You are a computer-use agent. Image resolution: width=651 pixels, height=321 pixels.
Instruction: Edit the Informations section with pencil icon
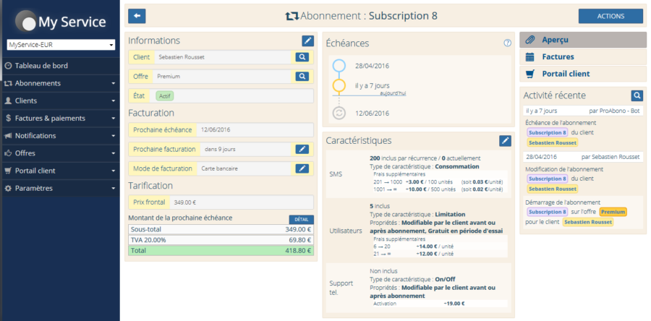click(x=308, y=40)
